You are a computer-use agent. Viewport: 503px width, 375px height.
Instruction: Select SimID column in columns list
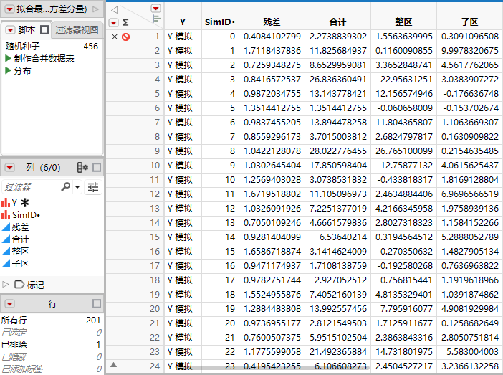click(x=26, y=215)
